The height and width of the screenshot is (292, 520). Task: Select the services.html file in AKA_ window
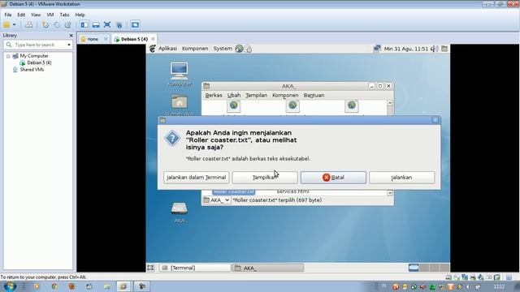click(292, 191)
